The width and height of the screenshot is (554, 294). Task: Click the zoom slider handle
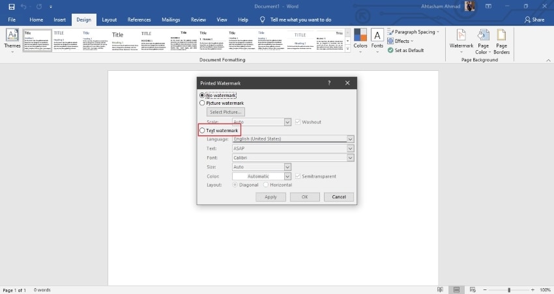[x=509, y=289]
